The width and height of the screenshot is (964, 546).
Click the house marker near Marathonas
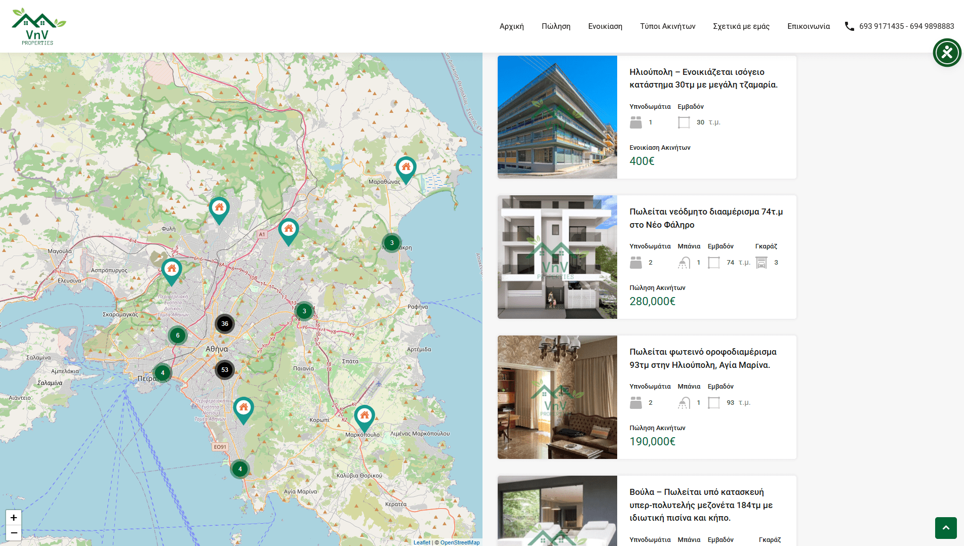click(406, 169)
